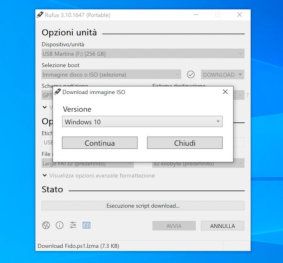Click the Rufus 3.10.1647 (Portable) title
The height and width of the screenshot is (263, 283).
(x=77, y=15)
